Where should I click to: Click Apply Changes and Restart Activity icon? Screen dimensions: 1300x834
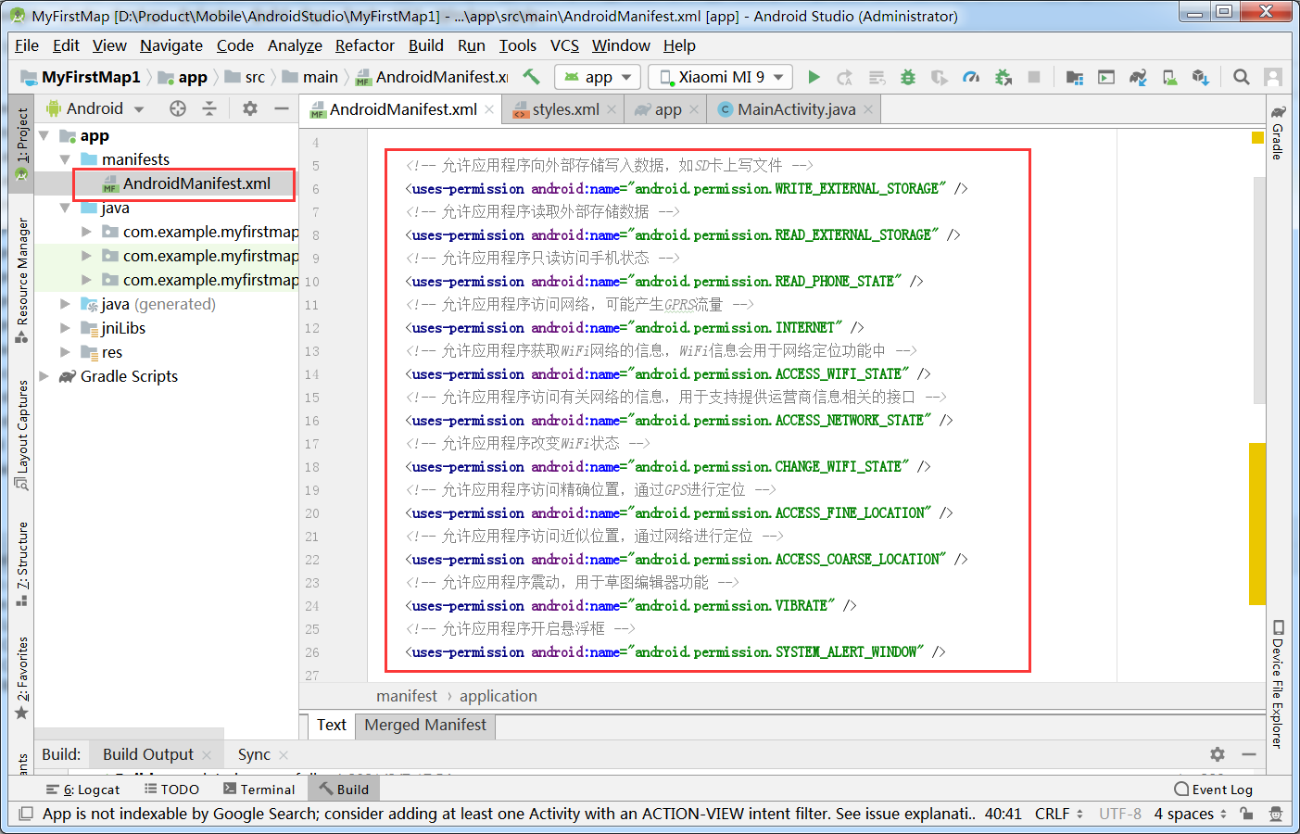pos(845,77)
